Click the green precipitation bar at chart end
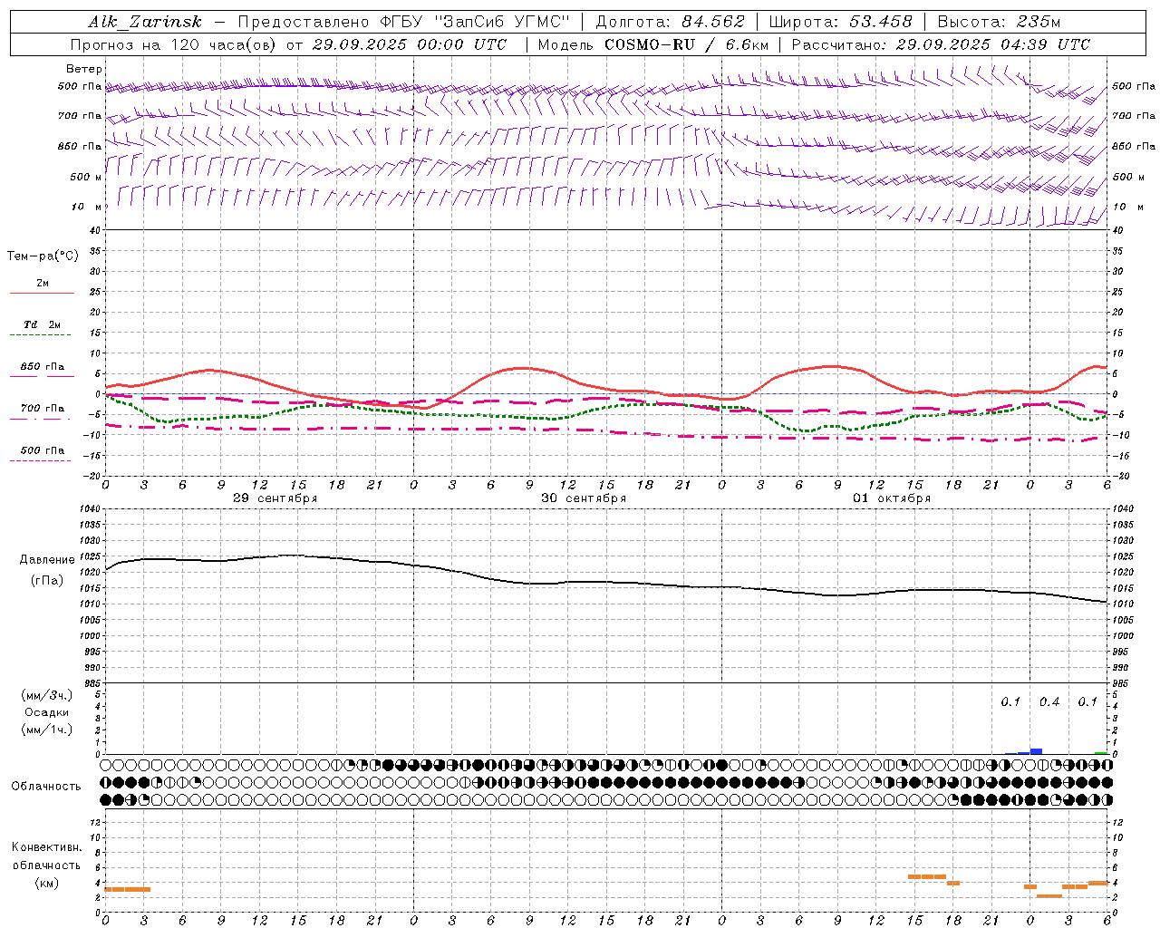Image resolution: width=1160 pixels, height=928 pixels. coord(1100,753)
